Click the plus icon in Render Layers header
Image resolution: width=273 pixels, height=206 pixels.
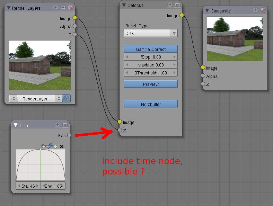point(55,7)
